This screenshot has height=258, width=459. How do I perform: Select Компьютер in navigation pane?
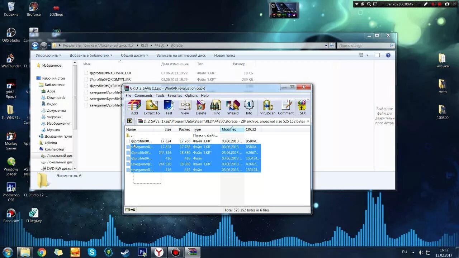pos(54,149)
